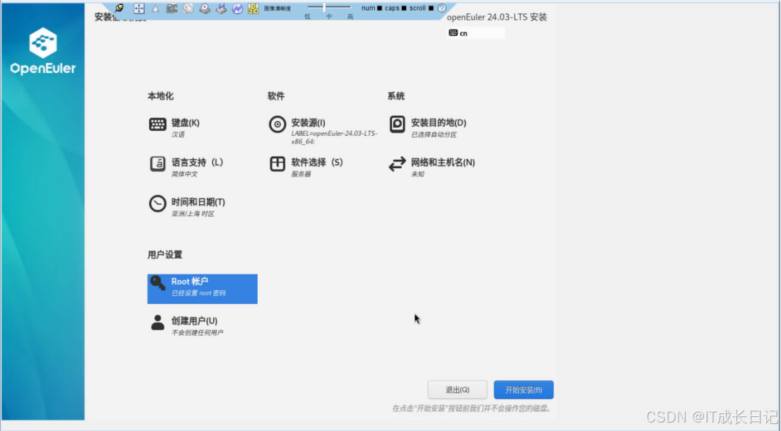The width and height of the screenshot is (781, 431).
Task: Click the 退出(Q) button
Action: click(x=458, y=389)
